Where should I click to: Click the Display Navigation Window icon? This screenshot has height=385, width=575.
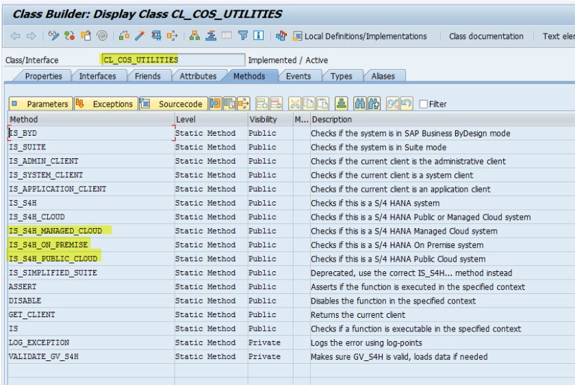(x=211, y=36)
